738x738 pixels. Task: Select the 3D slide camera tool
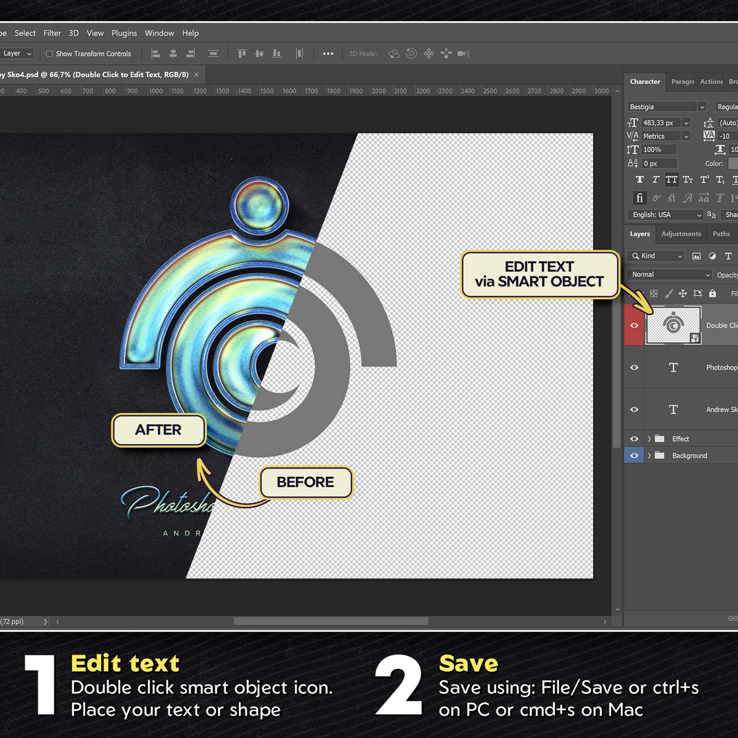(x=446, y=54)
